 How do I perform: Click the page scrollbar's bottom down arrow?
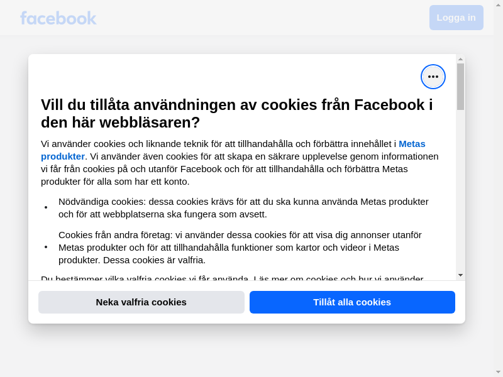point(498,372)
